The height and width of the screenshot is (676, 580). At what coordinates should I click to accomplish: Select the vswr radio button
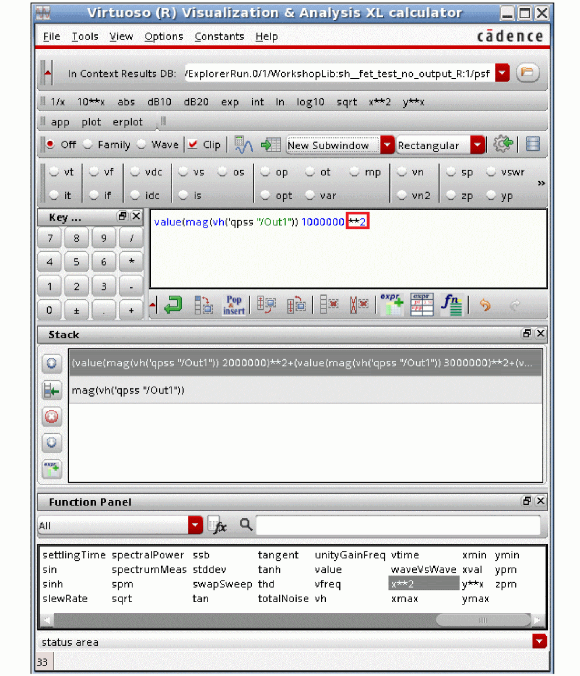491,172
